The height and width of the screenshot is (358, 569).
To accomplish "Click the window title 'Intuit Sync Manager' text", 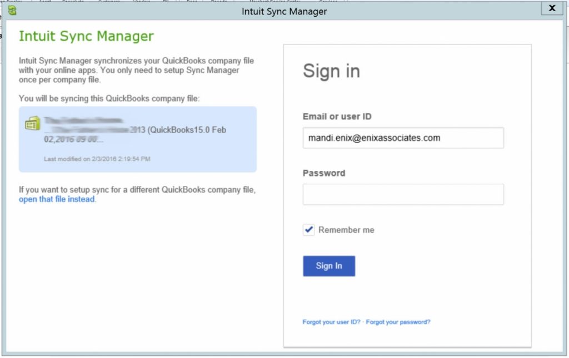I will pos(284,12).
